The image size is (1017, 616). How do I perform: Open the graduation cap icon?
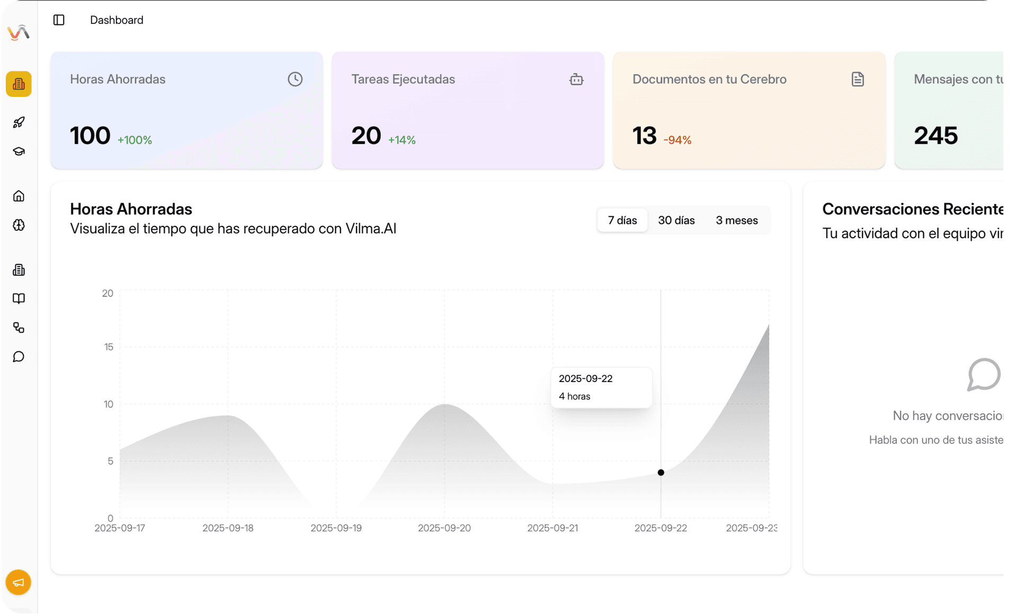pos(19,152)
